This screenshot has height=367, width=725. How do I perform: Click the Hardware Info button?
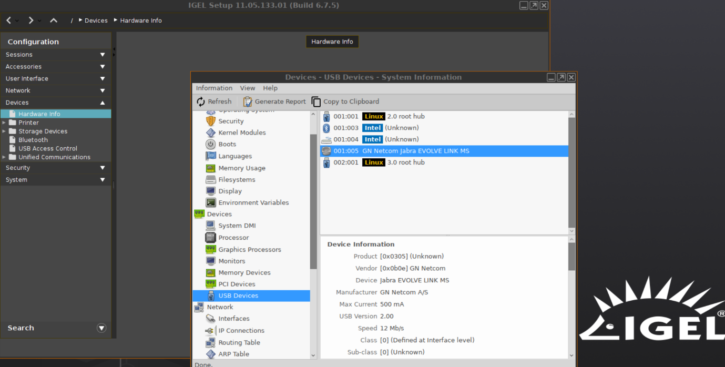coord(332,42)
